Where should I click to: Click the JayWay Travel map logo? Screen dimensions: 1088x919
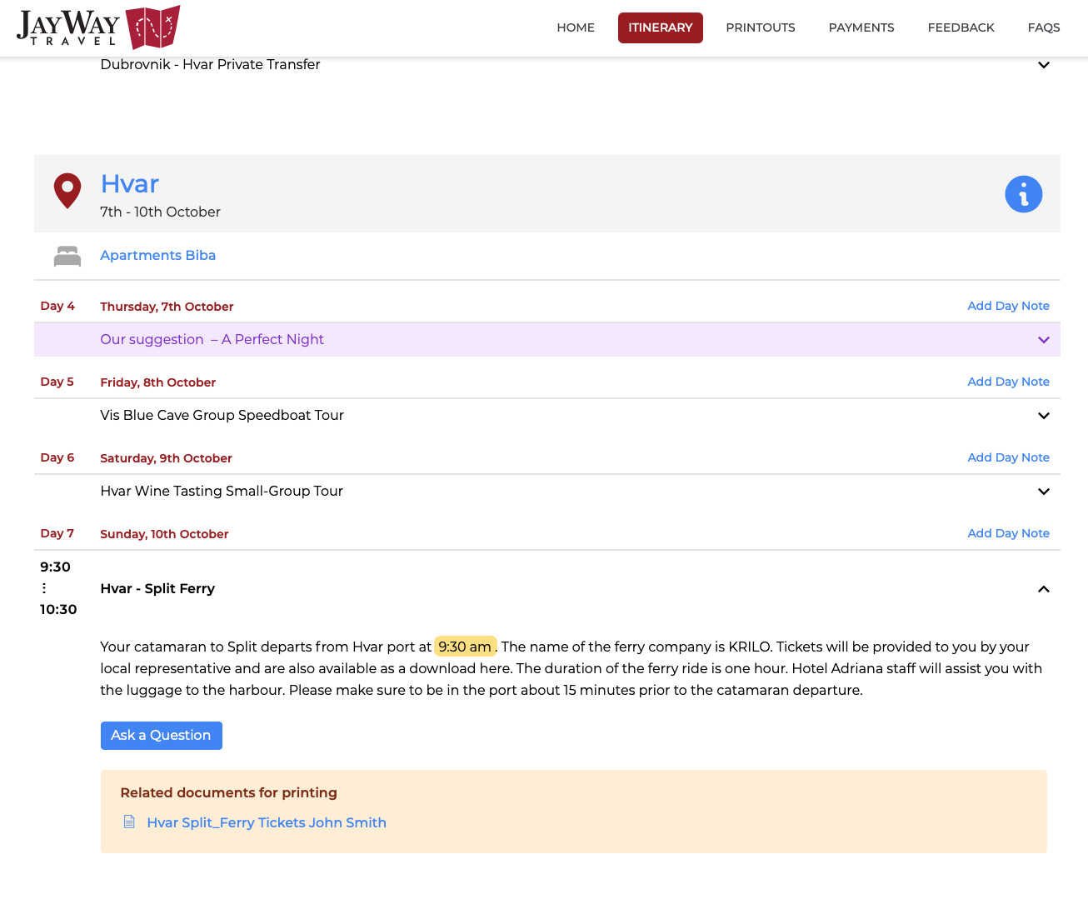click(98, 27)
